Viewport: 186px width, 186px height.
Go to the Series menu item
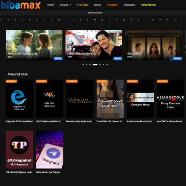click(x=97, y=5)
